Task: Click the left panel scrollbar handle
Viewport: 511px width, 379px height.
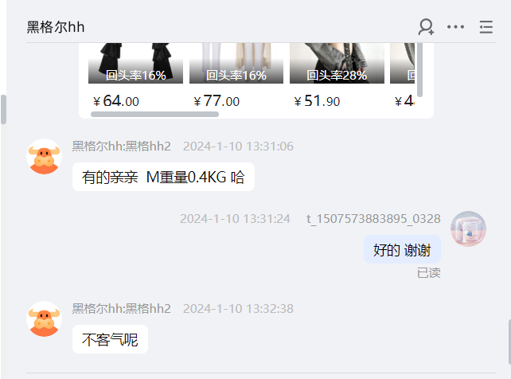Action: (x=4, y=110)
